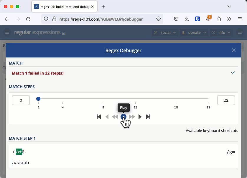Click the step number input showing 0
This screenshot has height=178, width=247.
tap(21, 100)
